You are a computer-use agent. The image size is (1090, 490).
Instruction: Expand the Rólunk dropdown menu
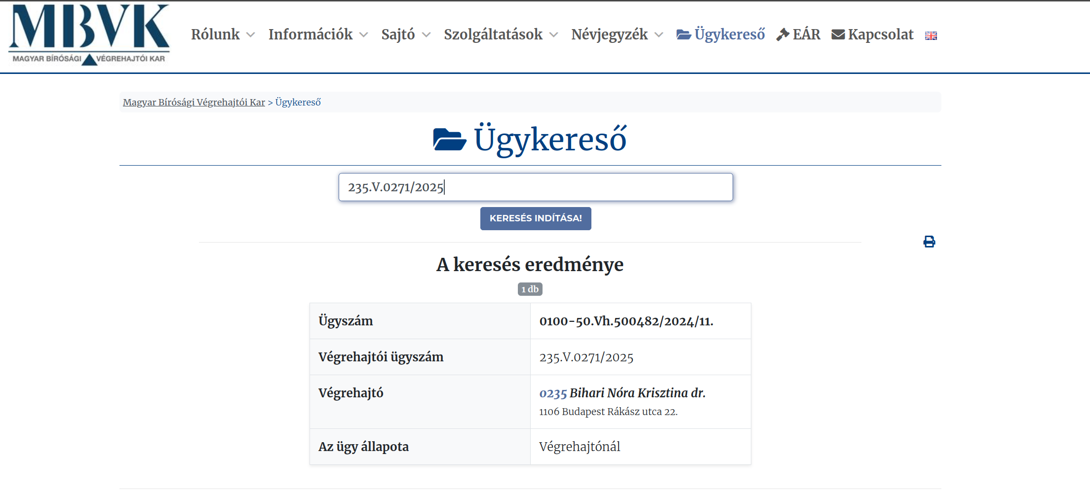(x=223, y=35)
